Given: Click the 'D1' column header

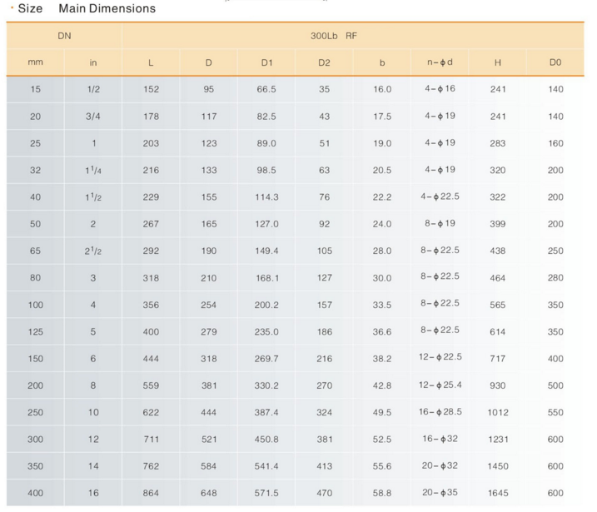Looking at the screenshot, I should (266, 62).
